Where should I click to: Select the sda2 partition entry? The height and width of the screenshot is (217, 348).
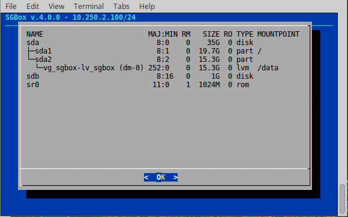coord(43,60)
